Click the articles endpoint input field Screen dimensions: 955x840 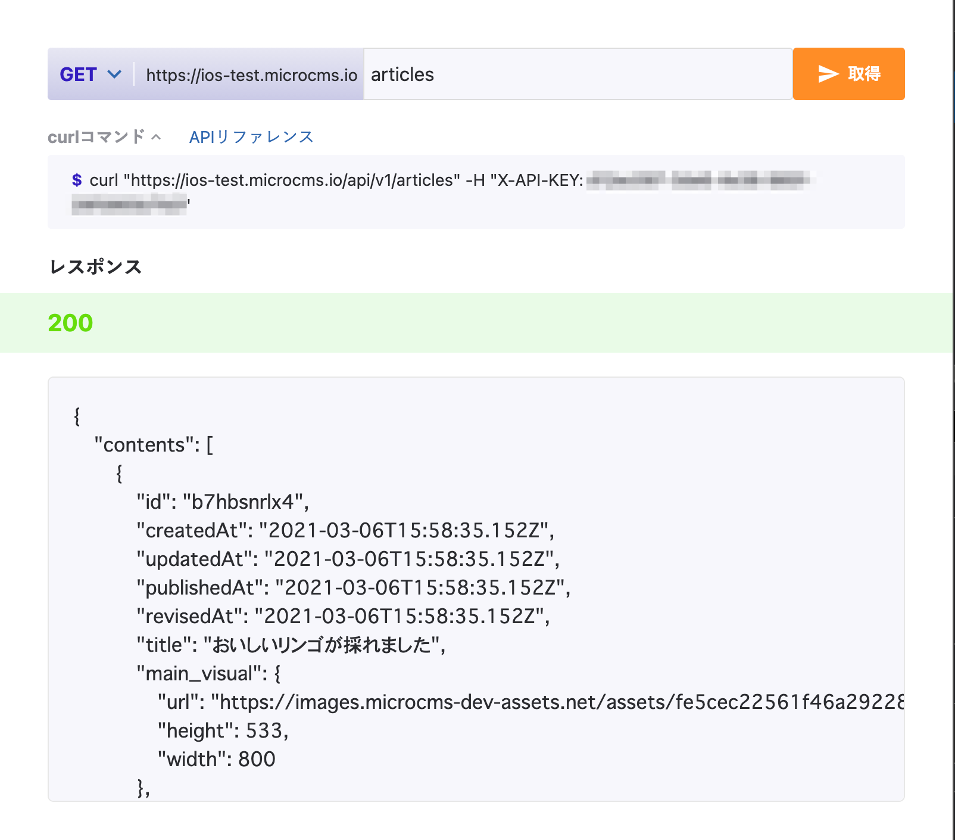576,74
